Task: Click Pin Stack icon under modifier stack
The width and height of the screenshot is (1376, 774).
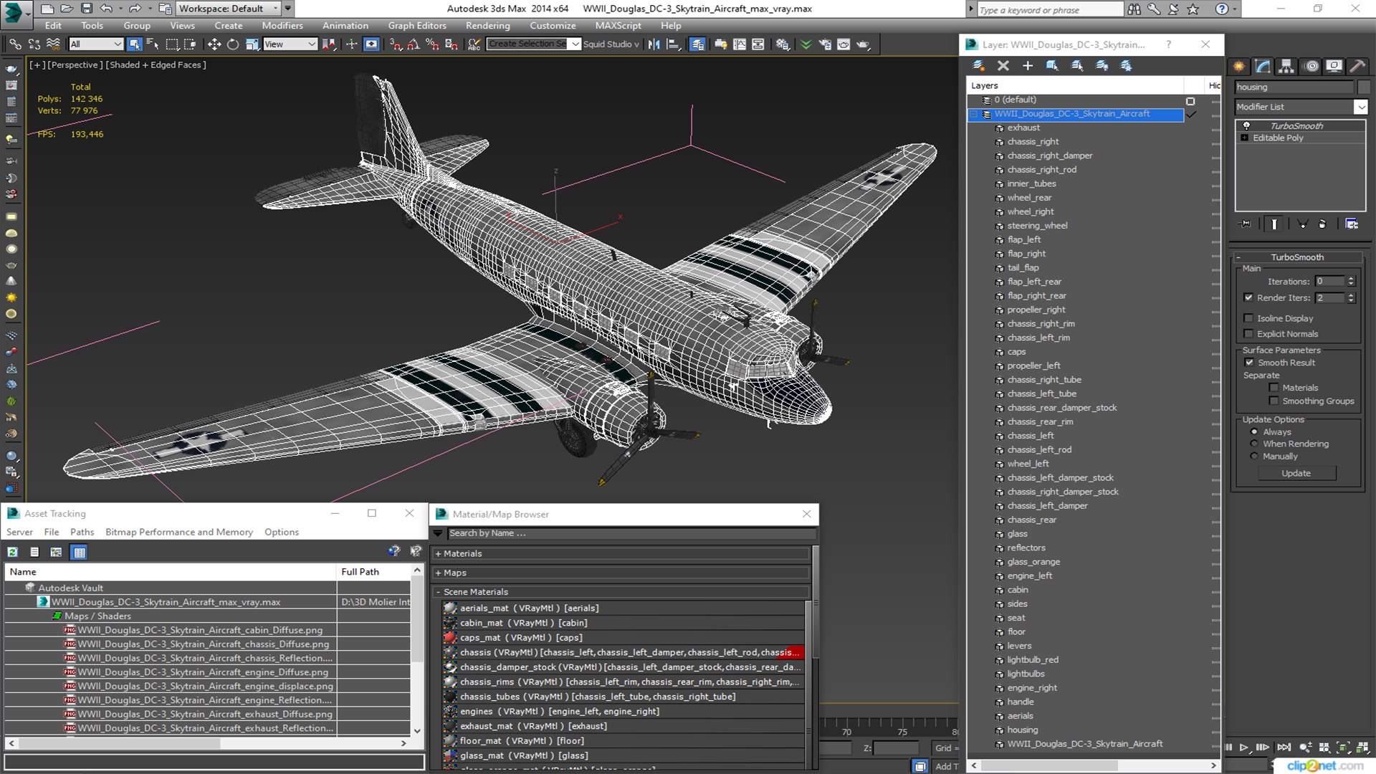Action: tap(1246, 224)
